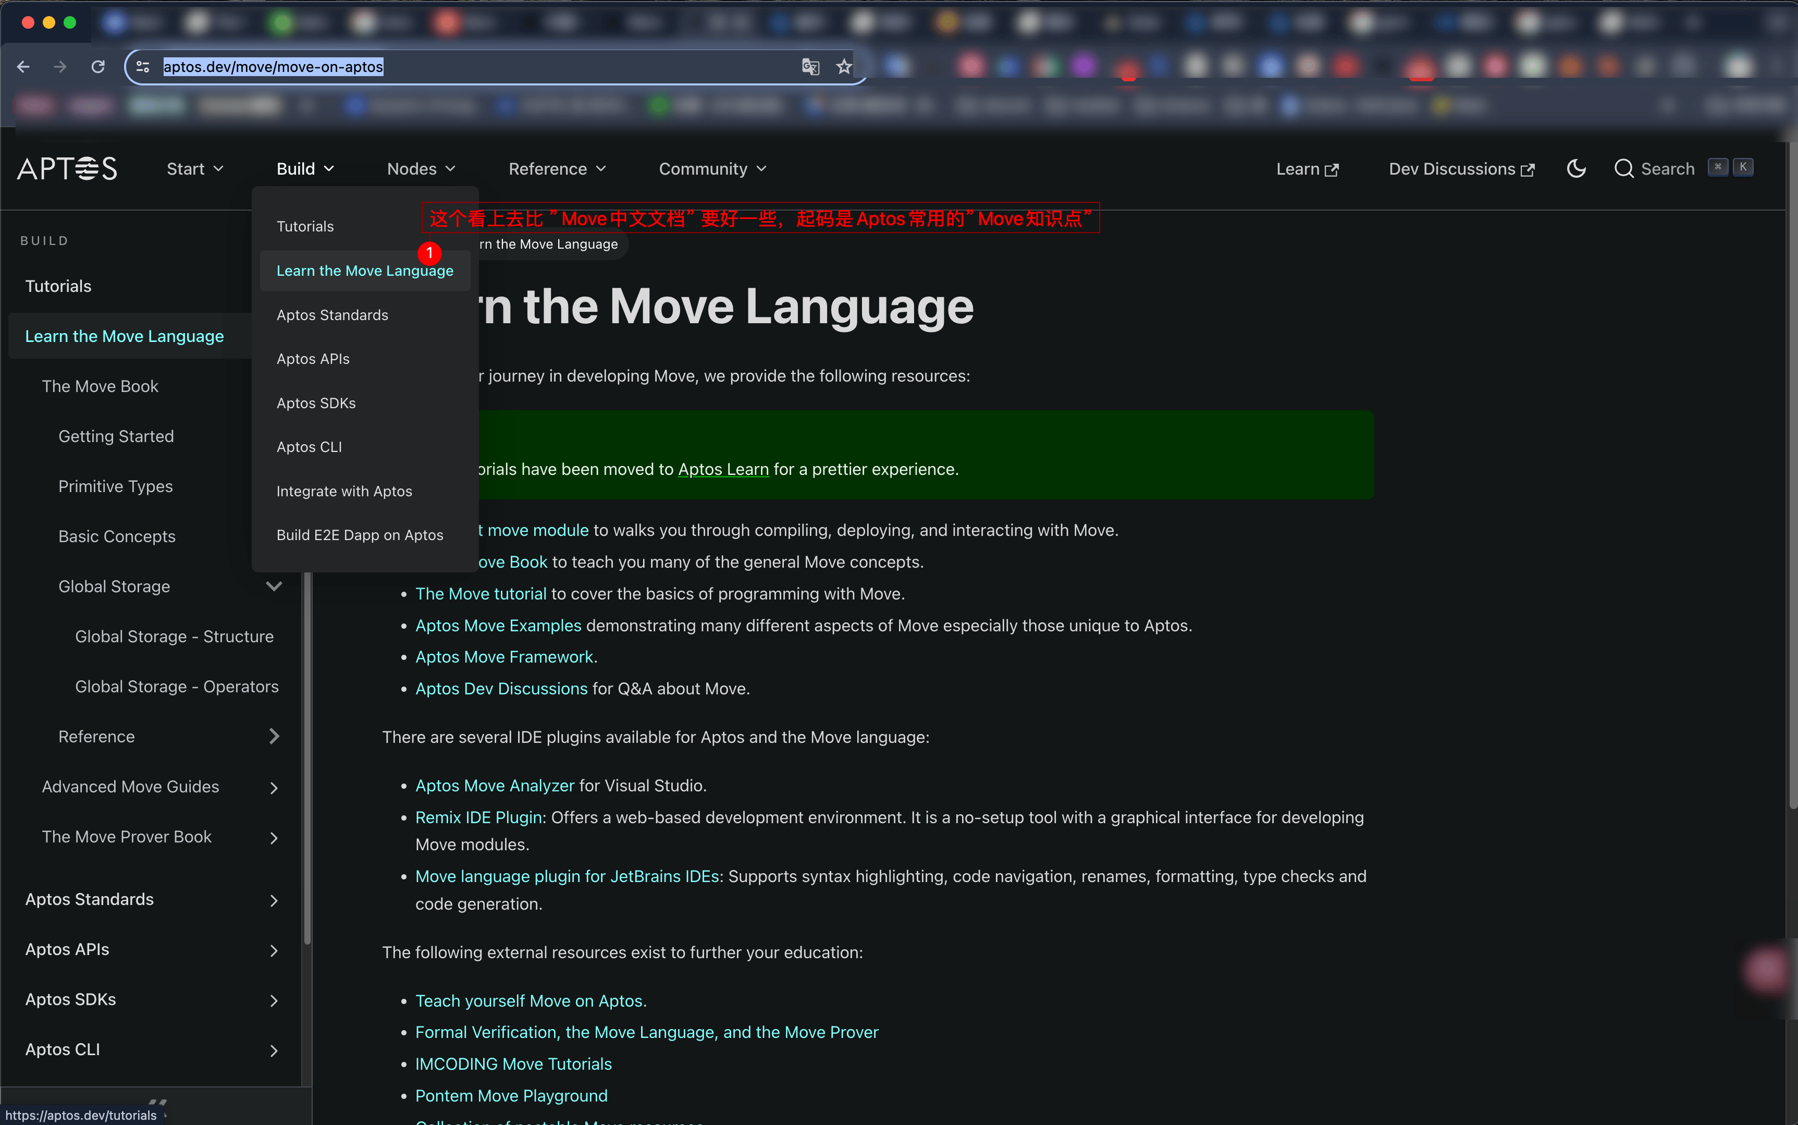Open The Move tutorial link
The width and height of the screenshot is (1798, 1125).
(481, 594)
